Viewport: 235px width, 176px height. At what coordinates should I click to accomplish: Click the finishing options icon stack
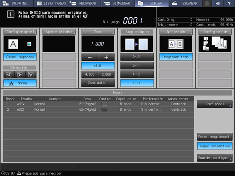point(205,44)
